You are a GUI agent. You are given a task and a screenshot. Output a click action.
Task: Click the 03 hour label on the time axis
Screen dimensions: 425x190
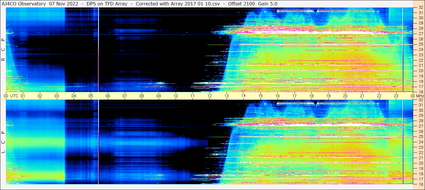click(x=57, y=96)
